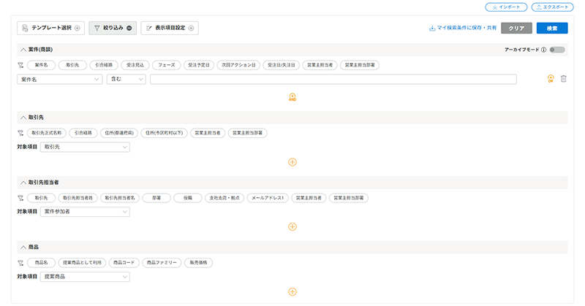Click the plus icon under the 取引先担当者 section

[x=292, y=226]
